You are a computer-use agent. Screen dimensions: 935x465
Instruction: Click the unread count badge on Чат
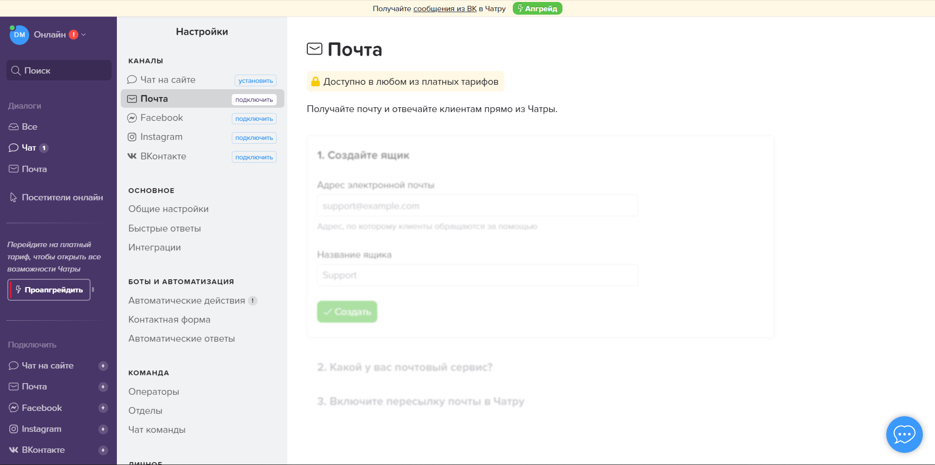click(x=44, y=148)
